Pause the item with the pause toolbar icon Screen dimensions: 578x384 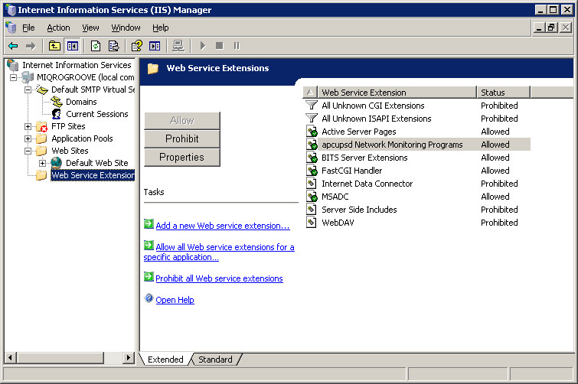pyautogui.click(x=237, y=46)
